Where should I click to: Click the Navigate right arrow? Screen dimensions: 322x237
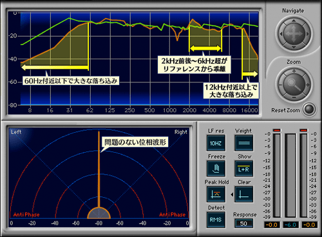point(308,33)
